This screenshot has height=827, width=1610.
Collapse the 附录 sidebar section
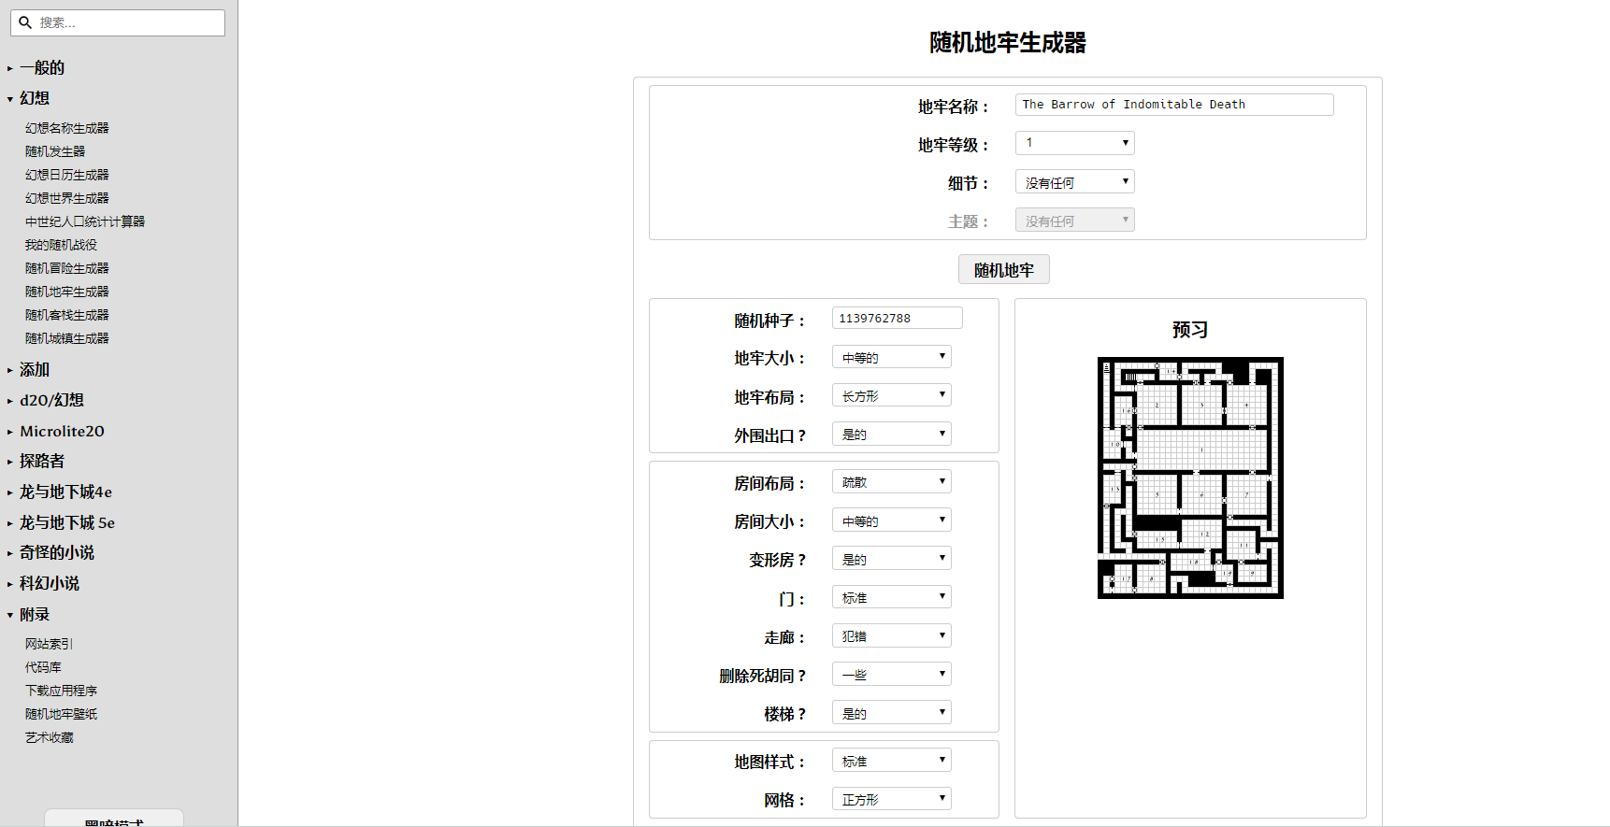pos(35,614)
